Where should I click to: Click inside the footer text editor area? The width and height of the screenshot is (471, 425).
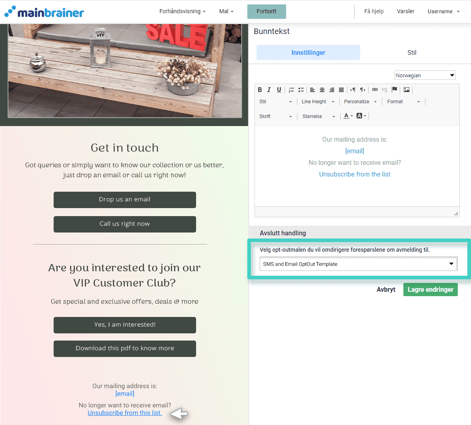click(357, 188)
